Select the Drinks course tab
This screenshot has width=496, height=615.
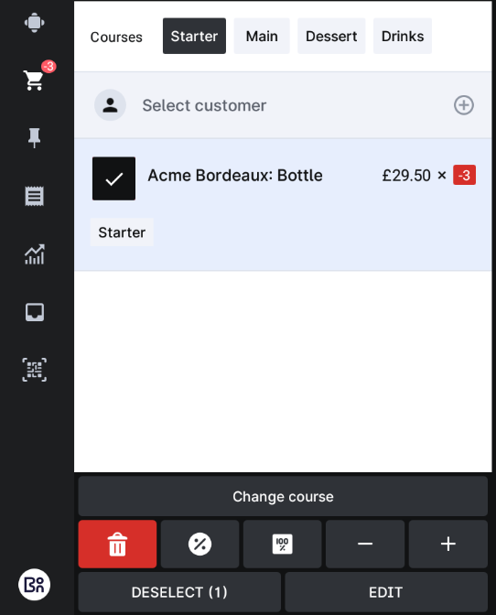(x=403, y=36)
